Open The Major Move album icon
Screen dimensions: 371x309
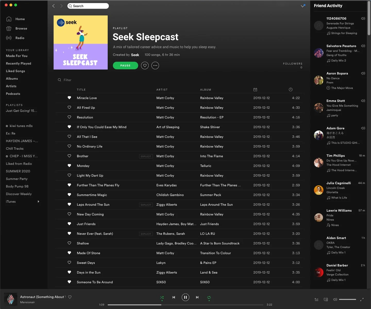tap(328, 88)
